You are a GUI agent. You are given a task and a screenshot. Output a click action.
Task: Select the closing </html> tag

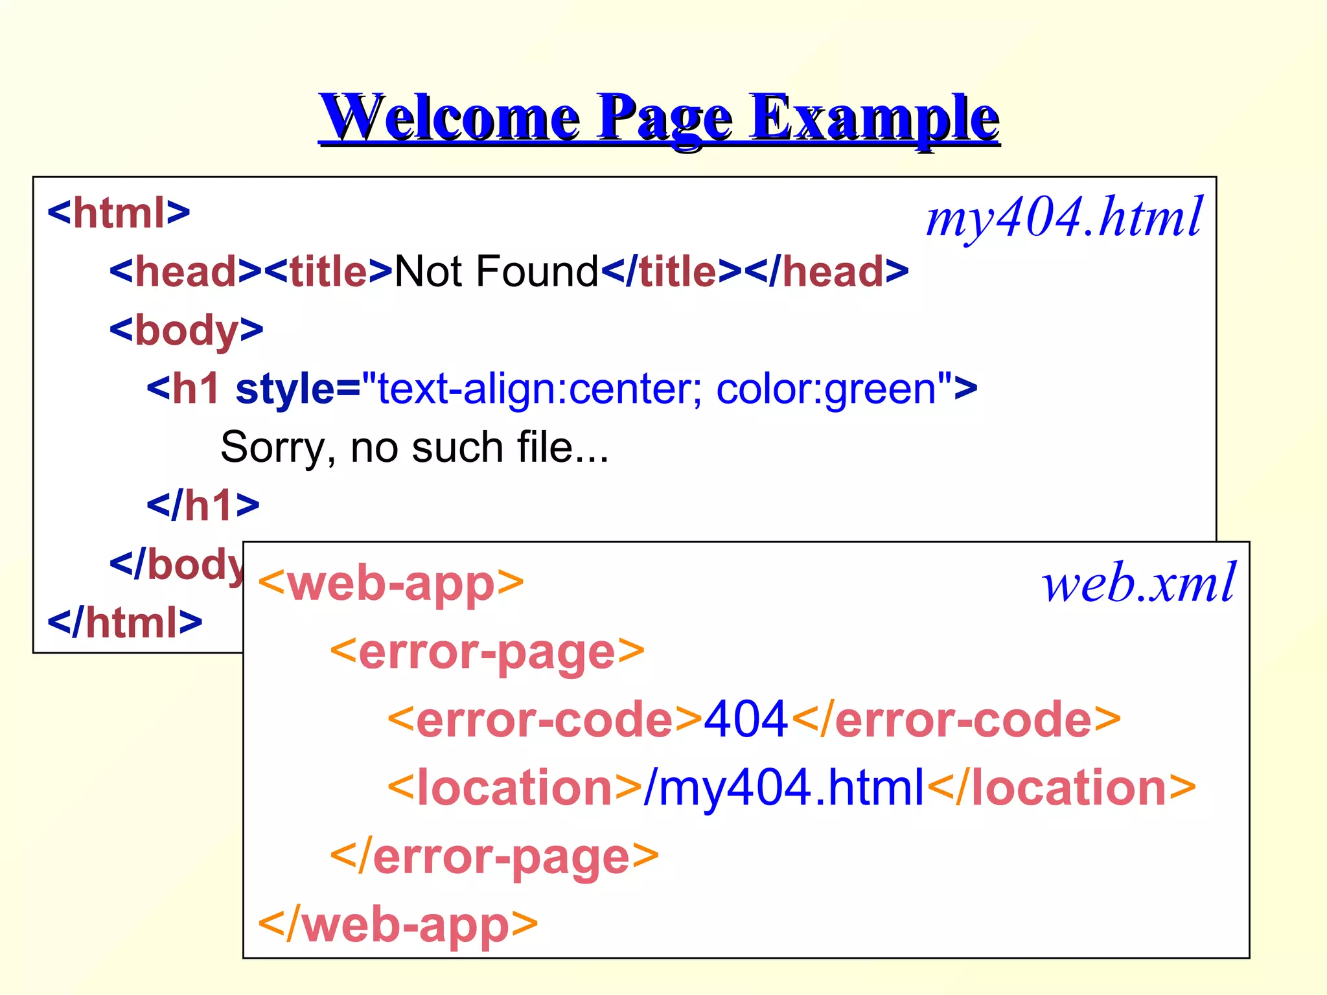(x=125, y=623)
